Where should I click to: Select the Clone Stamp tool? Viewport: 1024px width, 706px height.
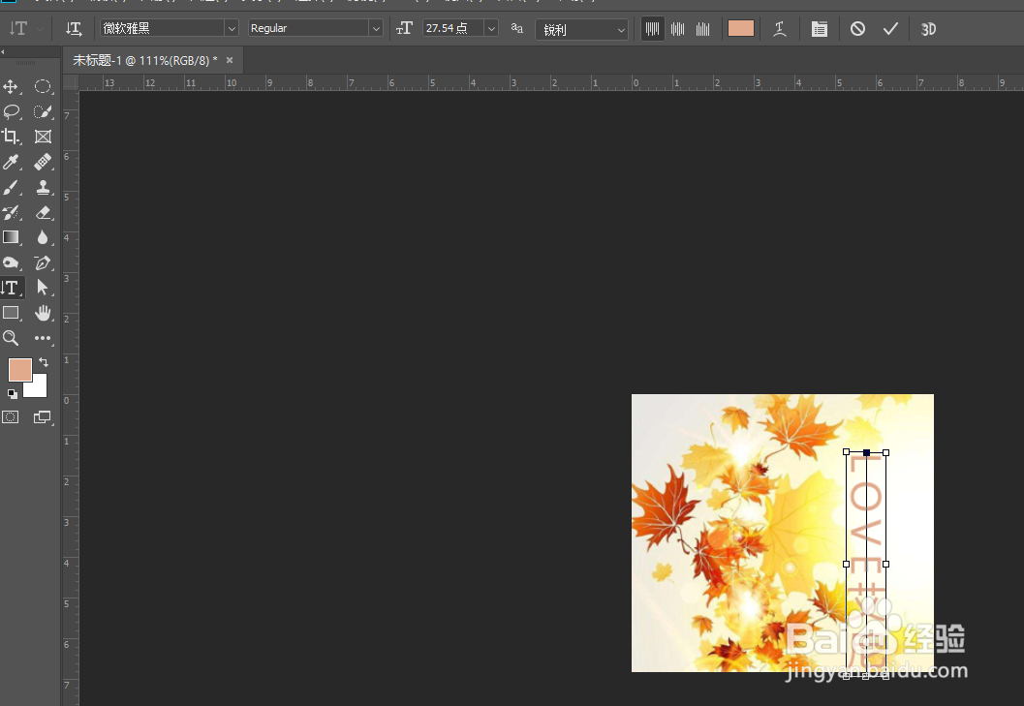tap(43, 188)
